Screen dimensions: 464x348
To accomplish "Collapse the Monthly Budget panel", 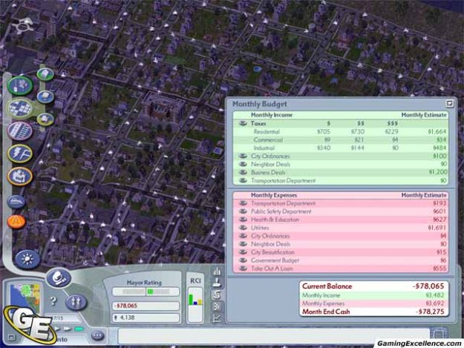I will tap(449, 103).
